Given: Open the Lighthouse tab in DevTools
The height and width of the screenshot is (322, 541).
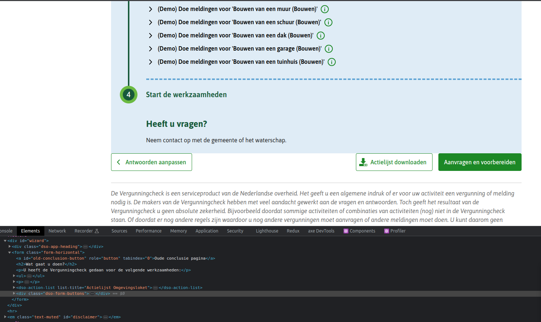Looking at the screenshot, I should (x=267, y=231).
